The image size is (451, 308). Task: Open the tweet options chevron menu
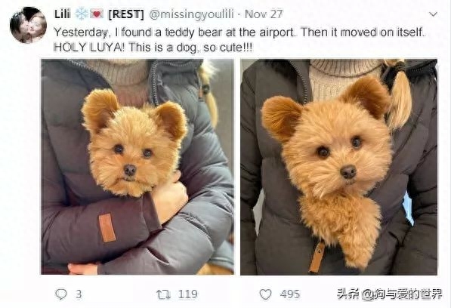433,14
